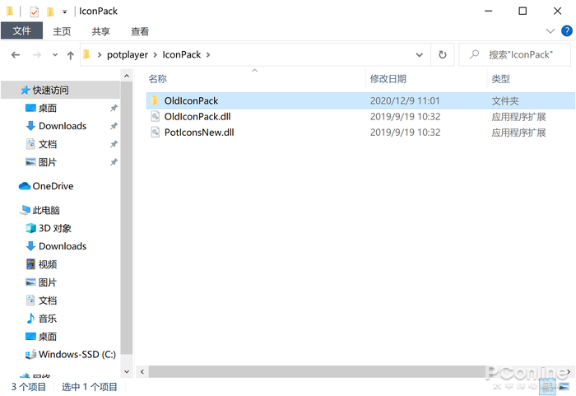Click the Back navigation arrow

(x=16, y=55)
